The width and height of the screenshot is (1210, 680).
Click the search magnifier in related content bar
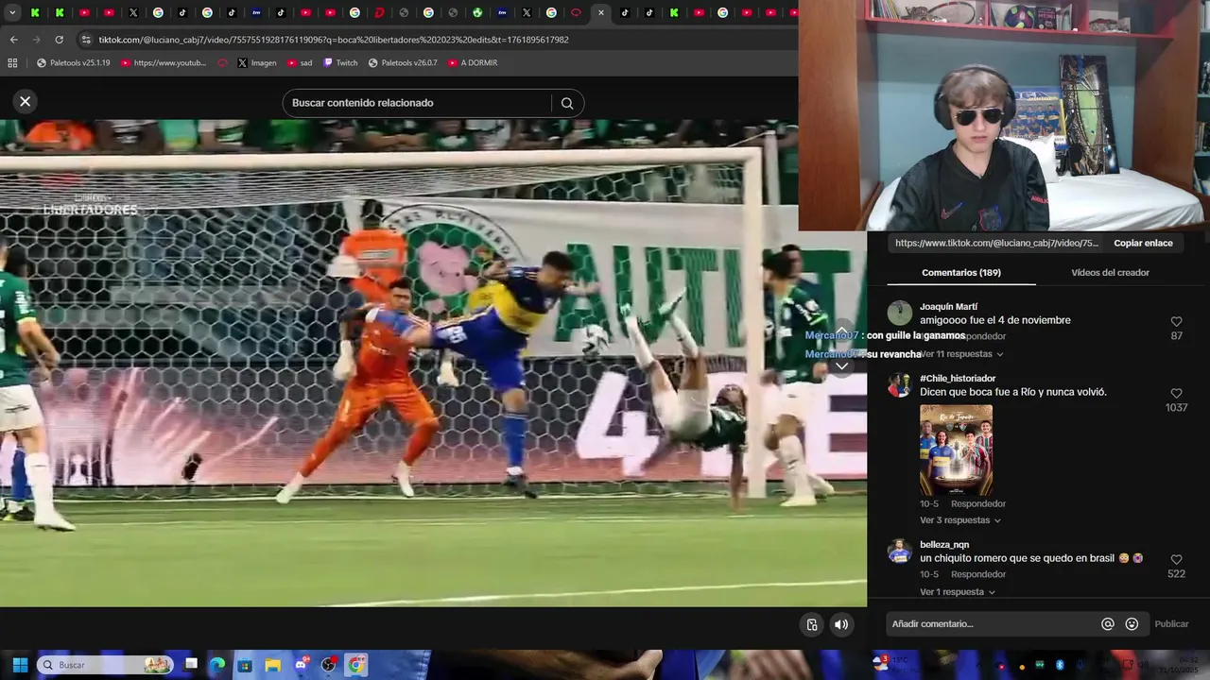567,103
